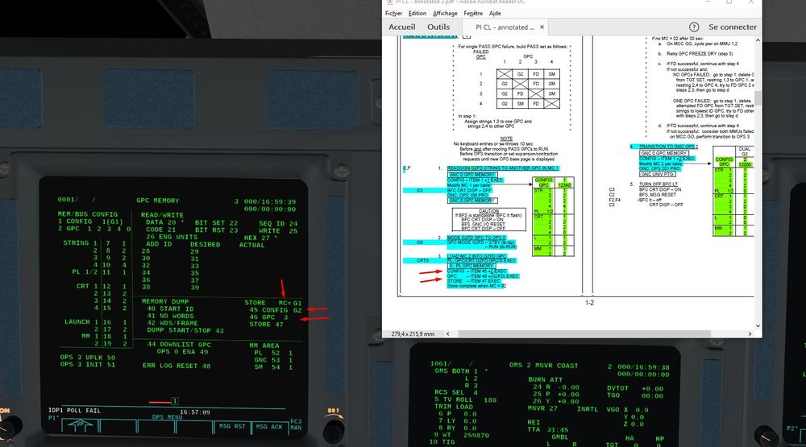
Task: Click the page size '279,4 x 215,9 mm' status
Action: click(x=413, y=334)
